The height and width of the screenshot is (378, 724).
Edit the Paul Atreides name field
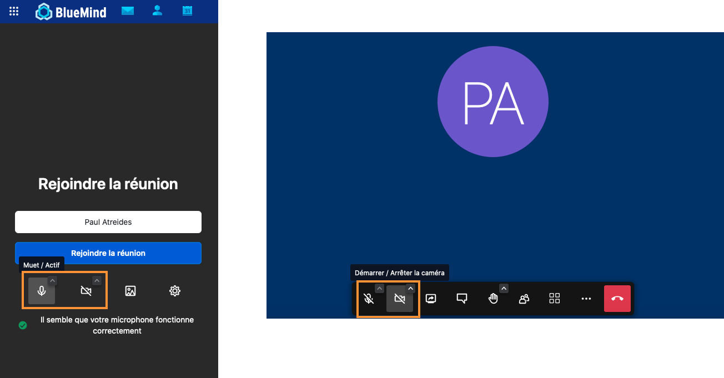[x=108, y=222]
